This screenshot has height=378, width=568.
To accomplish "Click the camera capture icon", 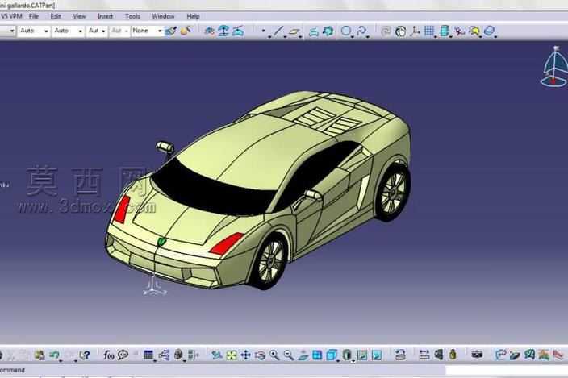I will tap(477, 355).
